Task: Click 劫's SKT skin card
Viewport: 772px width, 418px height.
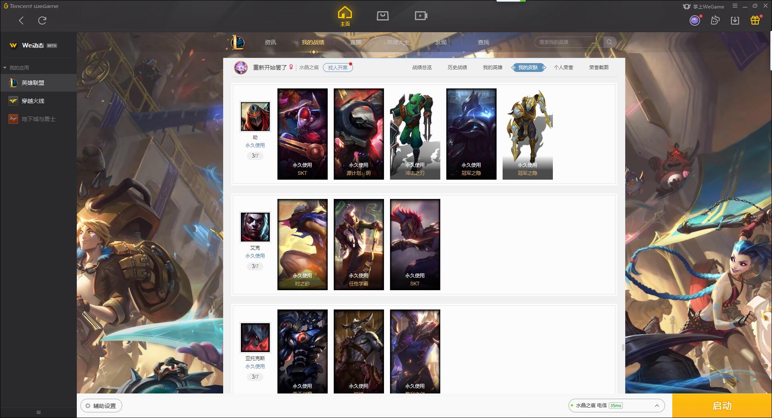Action: 302,134
